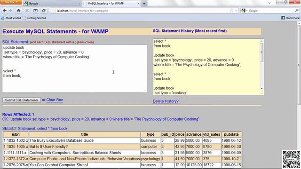Click the ytd_sales cell 8780

212,146
